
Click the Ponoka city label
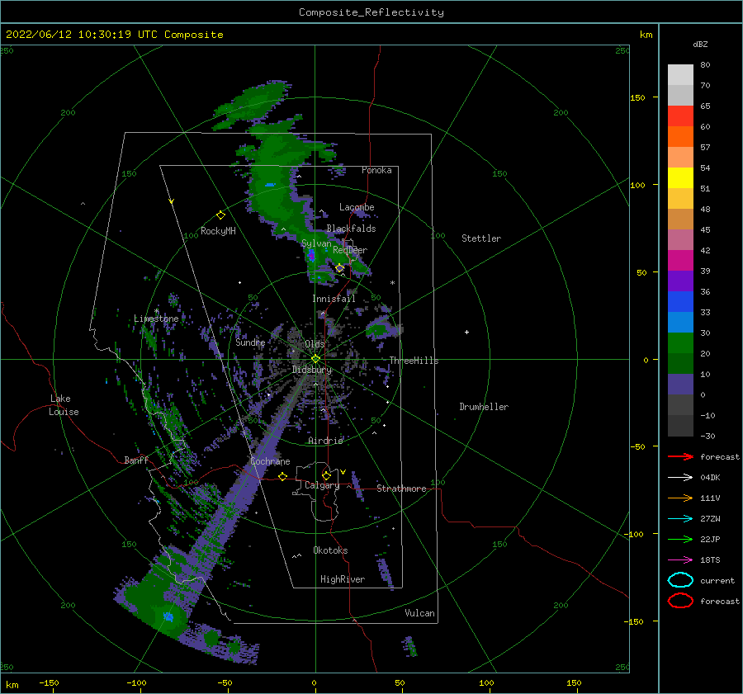point(376,170)
